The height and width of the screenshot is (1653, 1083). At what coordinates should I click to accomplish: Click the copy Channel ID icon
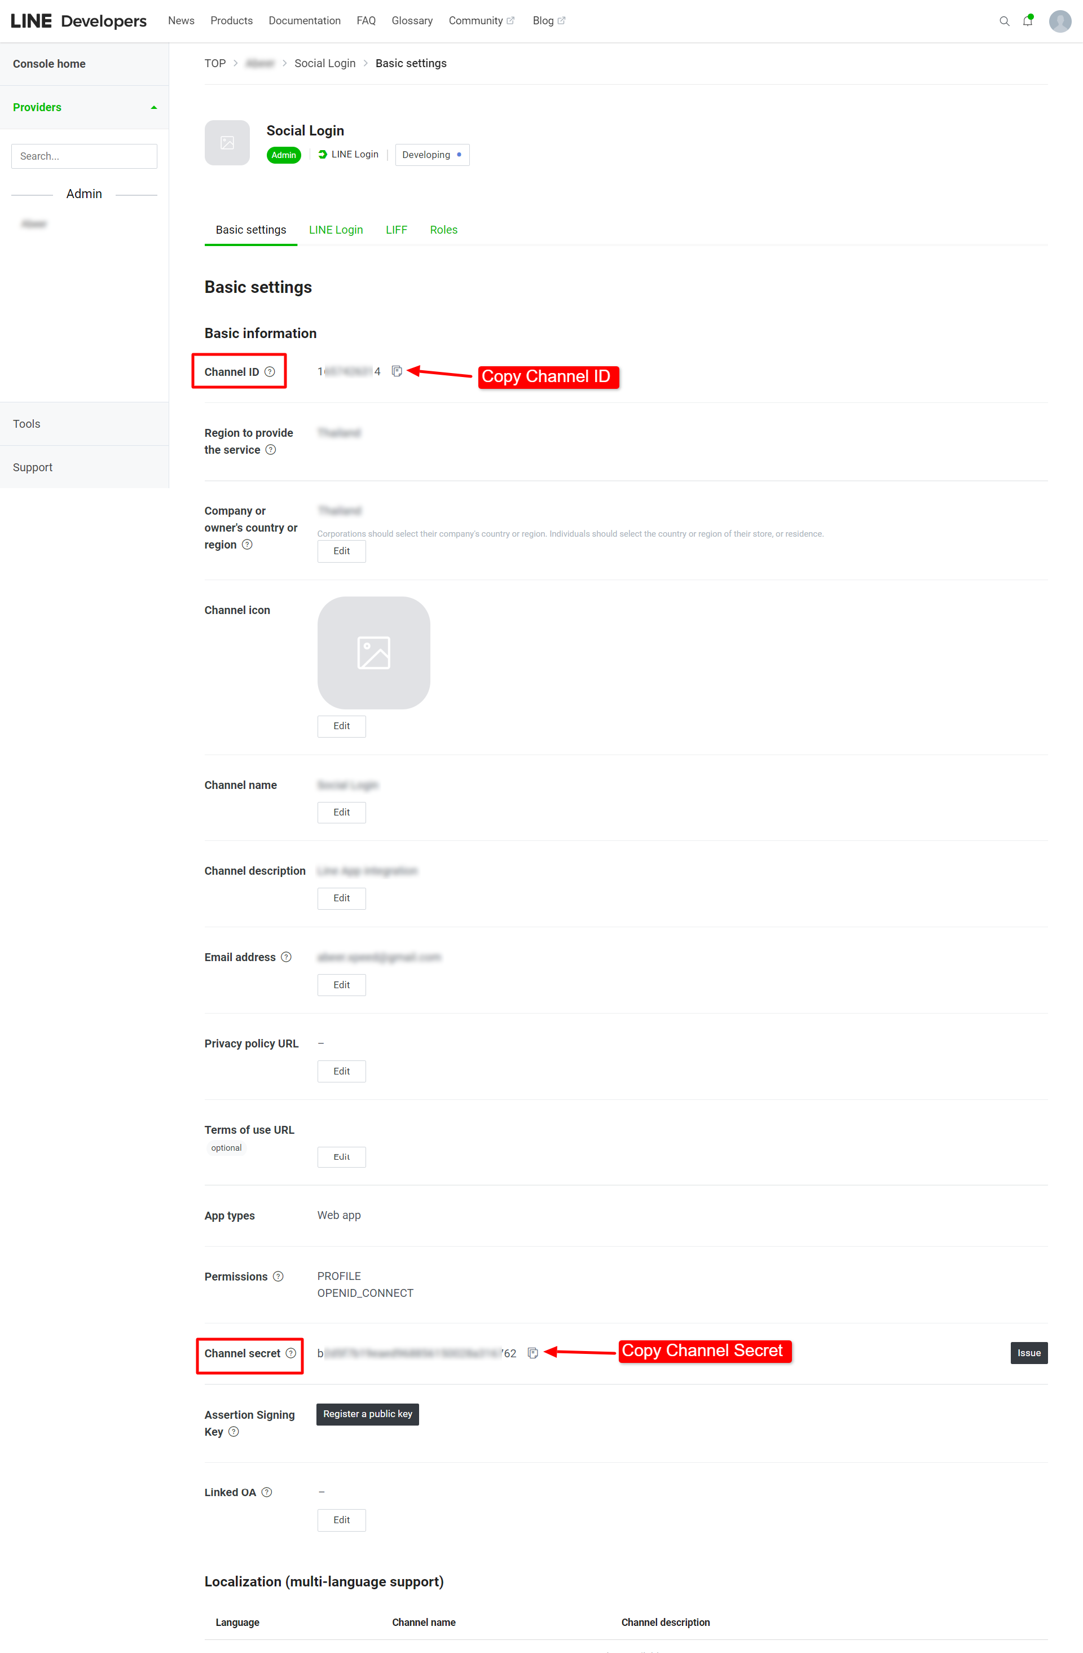click(394, 370)
